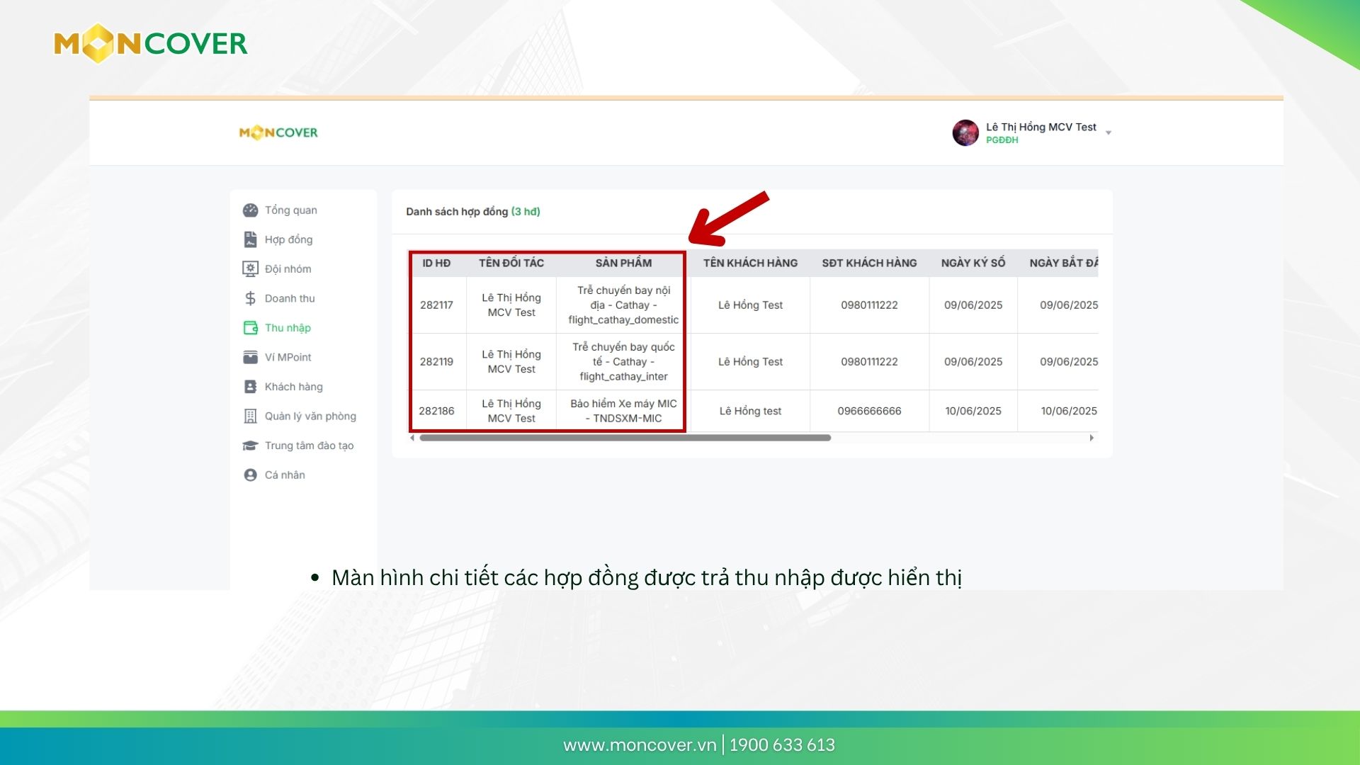Click the Danh sách hợp đồng (3 hđ) heading
Viewport: 1360px width, 765px height.
click(473, 212)
